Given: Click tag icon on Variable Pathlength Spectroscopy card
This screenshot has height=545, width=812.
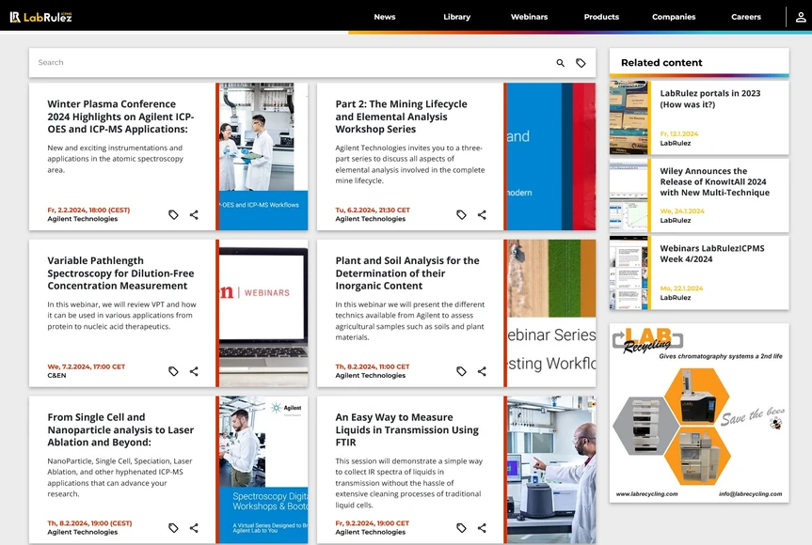Looking at the screenshot, I should point(173,371).
